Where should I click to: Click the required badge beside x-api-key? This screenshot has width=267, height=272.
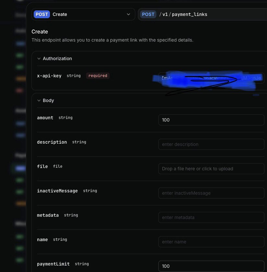[x=98, y=76]
